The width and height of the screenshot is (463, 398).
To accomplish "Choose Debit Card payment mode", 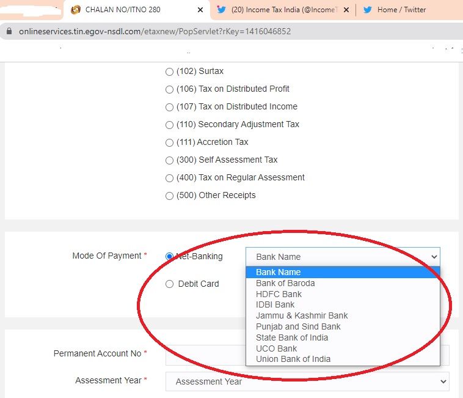I will [x=169, y=284].
